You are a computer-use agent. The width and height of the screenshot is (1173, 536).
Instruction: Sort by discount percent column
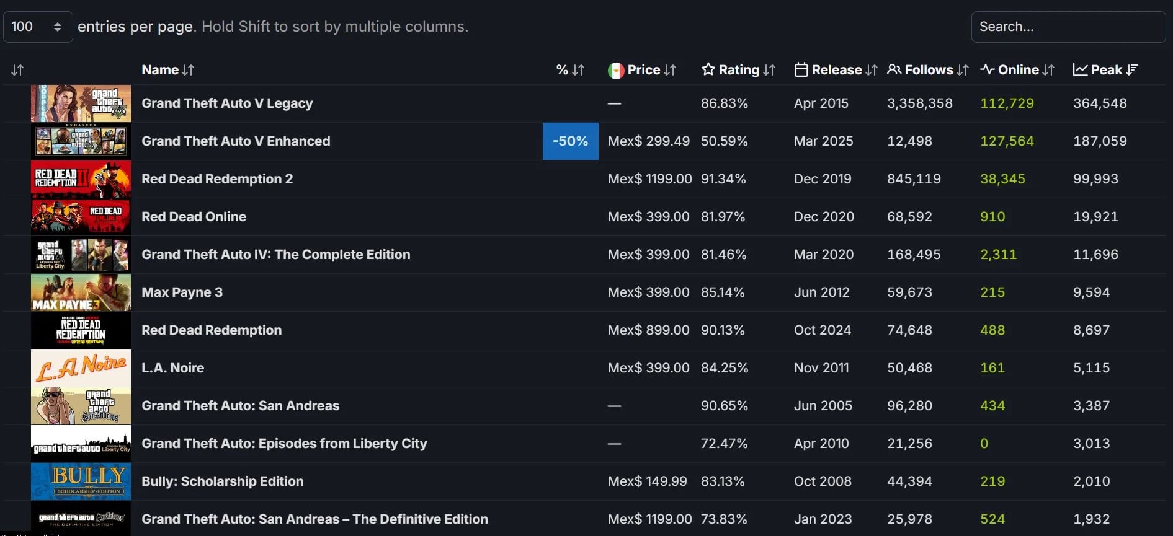pyautogui.click(x=570, y=70)
